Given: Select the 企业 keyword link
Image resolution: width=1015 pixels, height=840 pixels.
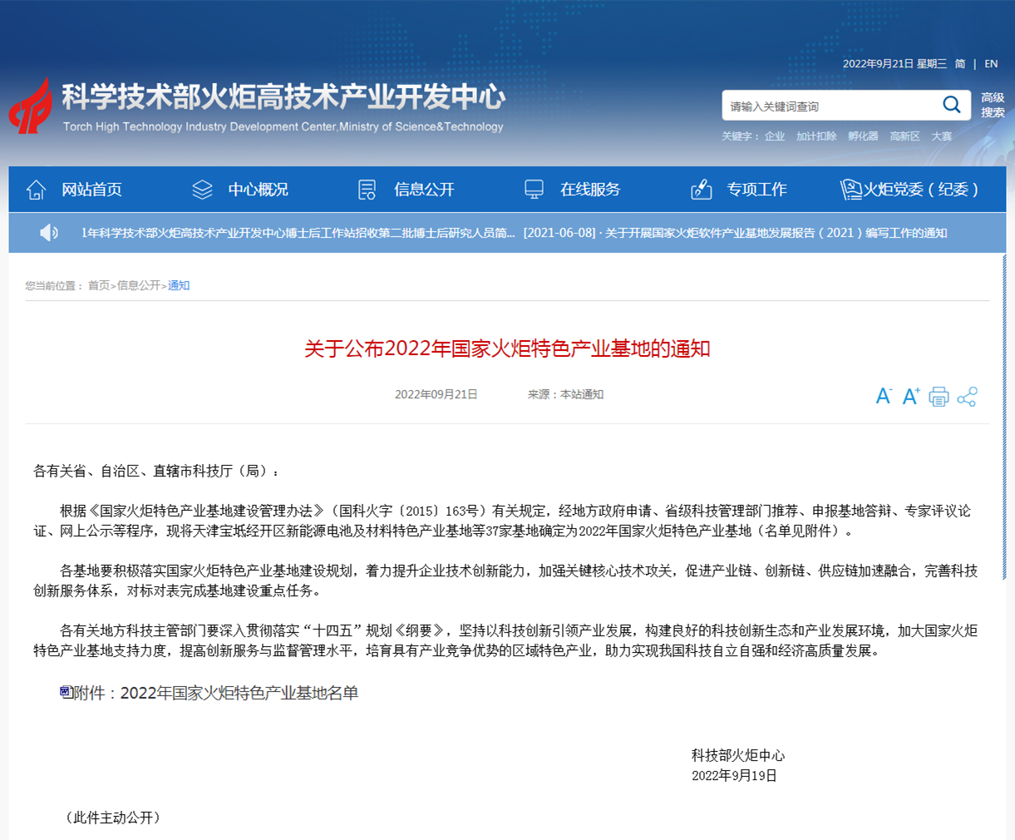Looking at the screenshot, I should tap(775, 136).
